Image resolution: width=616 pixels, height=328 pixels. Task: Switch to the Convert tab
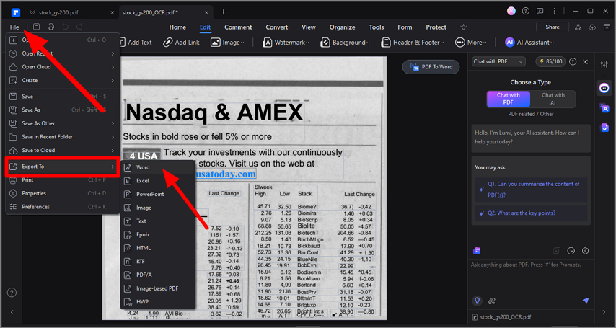pos(276,27)
